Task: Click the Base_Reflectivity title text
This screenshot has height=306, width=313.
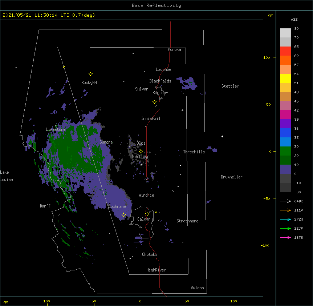Action: (156, 5)
